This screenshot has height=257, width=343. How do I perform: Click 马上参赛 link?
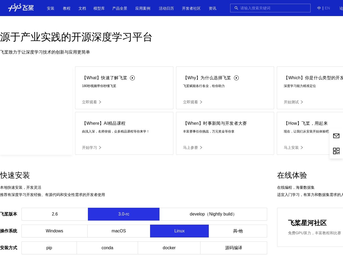click(x=191, y=148)
